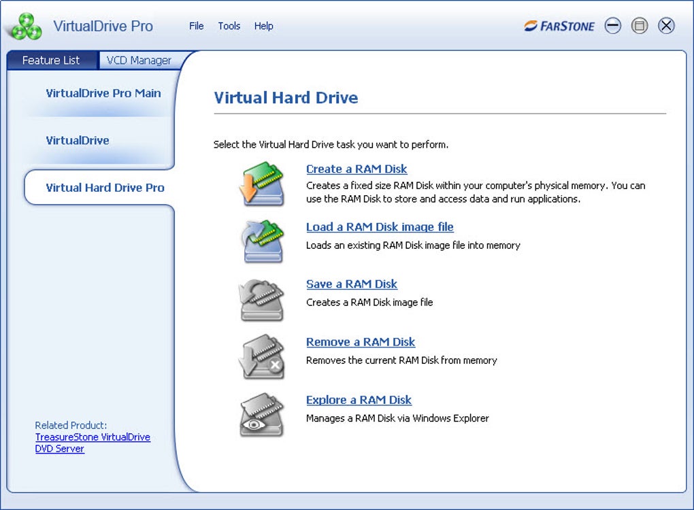Click the 'Creates a RAM Disk image file' description

click(x=369, y=303)
